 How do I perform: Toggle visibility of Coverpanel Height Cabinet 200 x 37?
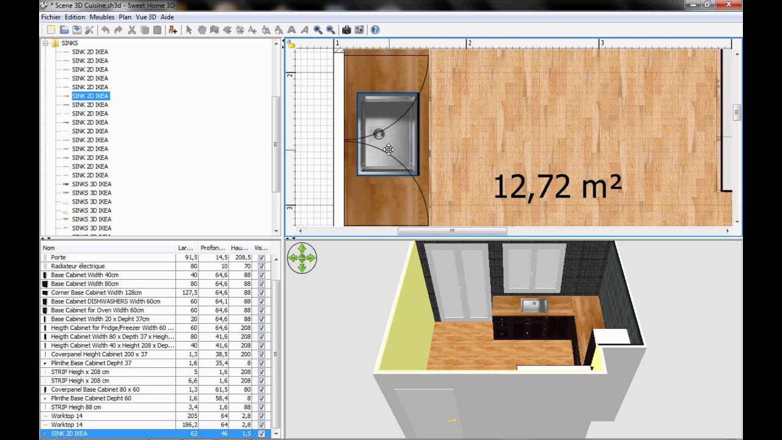(x=261, y=354)
